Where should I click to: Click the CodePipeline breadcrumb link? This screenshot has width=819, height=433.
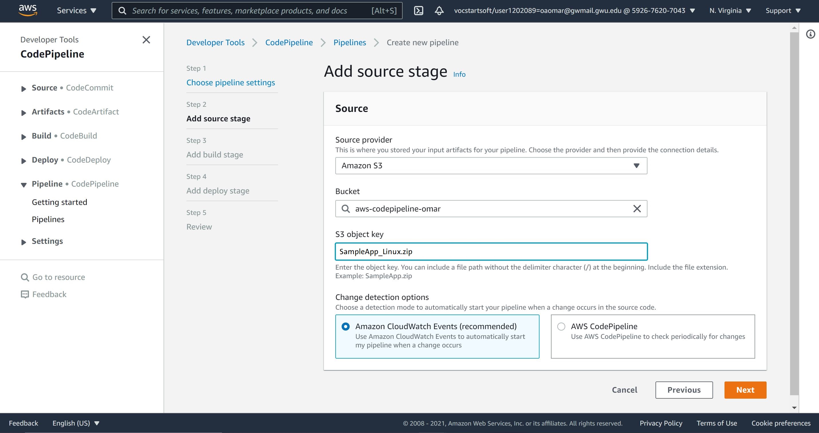(289, 43)
